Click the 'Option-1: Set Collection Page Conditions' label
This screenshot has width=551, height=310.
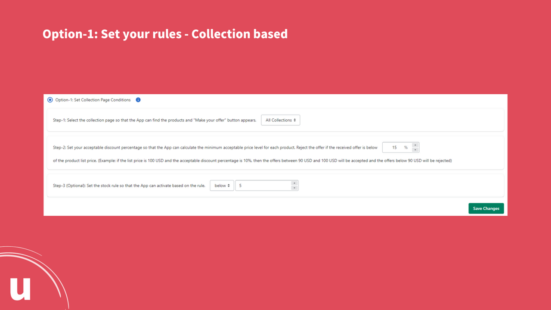pyautogui.click(x=93, y=100)
